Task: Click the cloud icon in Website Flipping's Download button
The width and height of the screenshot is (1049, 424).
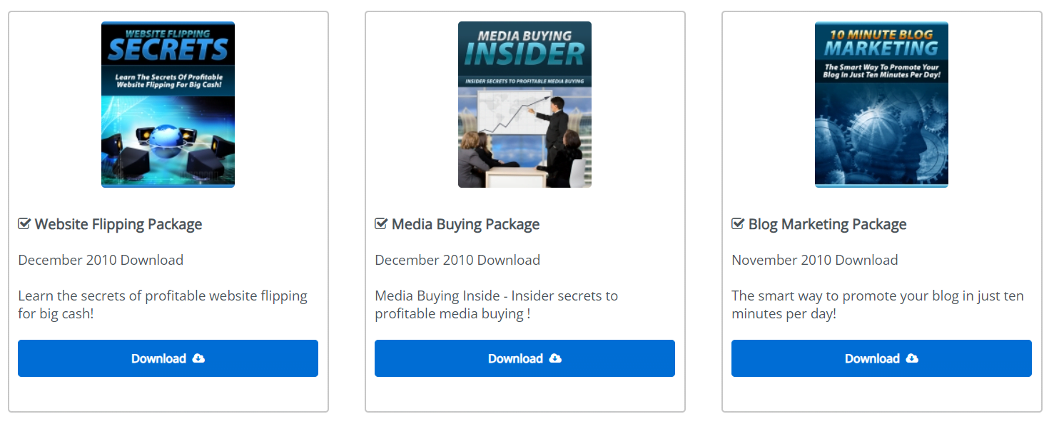Action: pyautogui.click(x=199, y=358)
